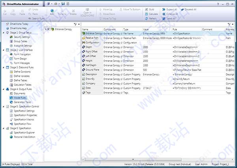Select the Ground Plane rule row
This screenshot has height=168, width=237.
pyautogui.click(x=158, y=70)
